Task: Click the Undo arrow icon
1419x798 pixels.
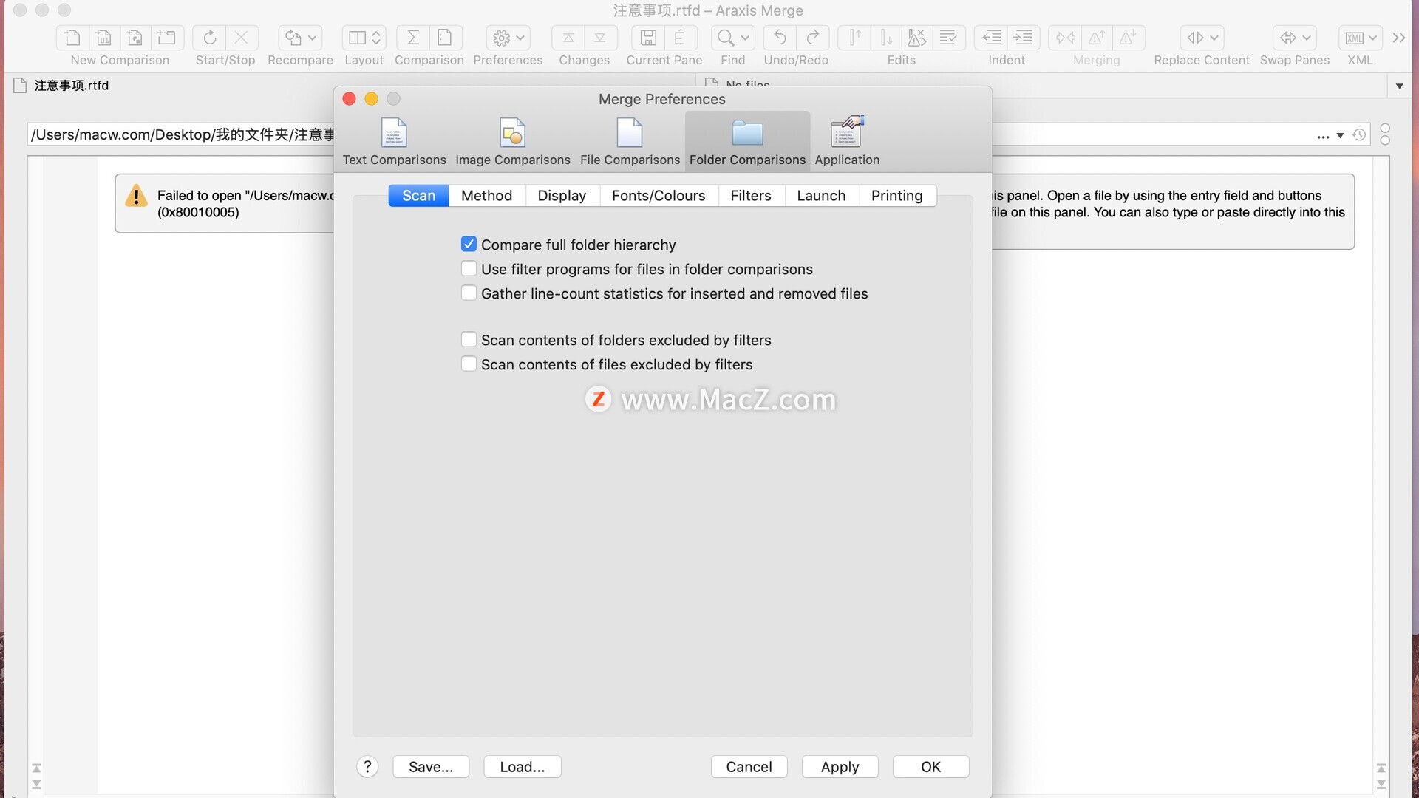Action: (780, 38)
